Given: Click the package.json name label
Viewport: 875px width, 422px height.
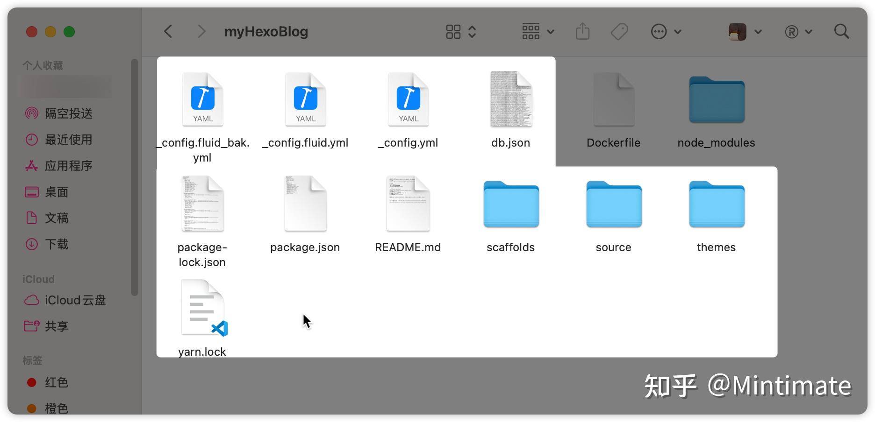Looking at the screenshot, I should click(x=305, y=247).
